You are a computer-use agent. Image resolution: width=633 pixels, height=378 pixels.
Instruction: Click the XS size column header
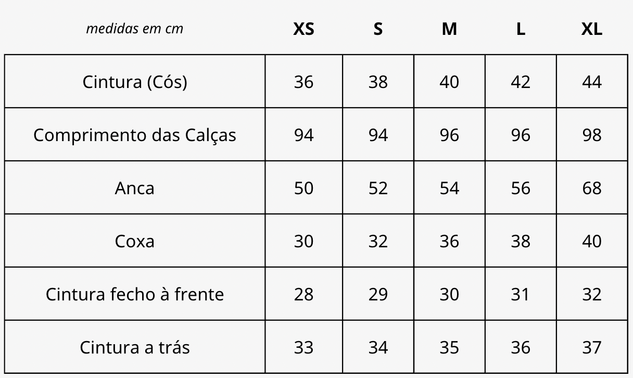point(303,29)
